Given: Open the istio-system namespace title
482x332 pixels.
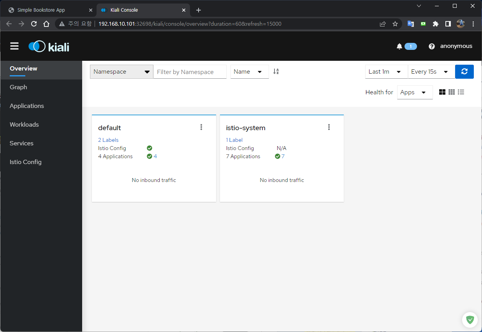Looking at the screenshot, I should click(246, 128).
